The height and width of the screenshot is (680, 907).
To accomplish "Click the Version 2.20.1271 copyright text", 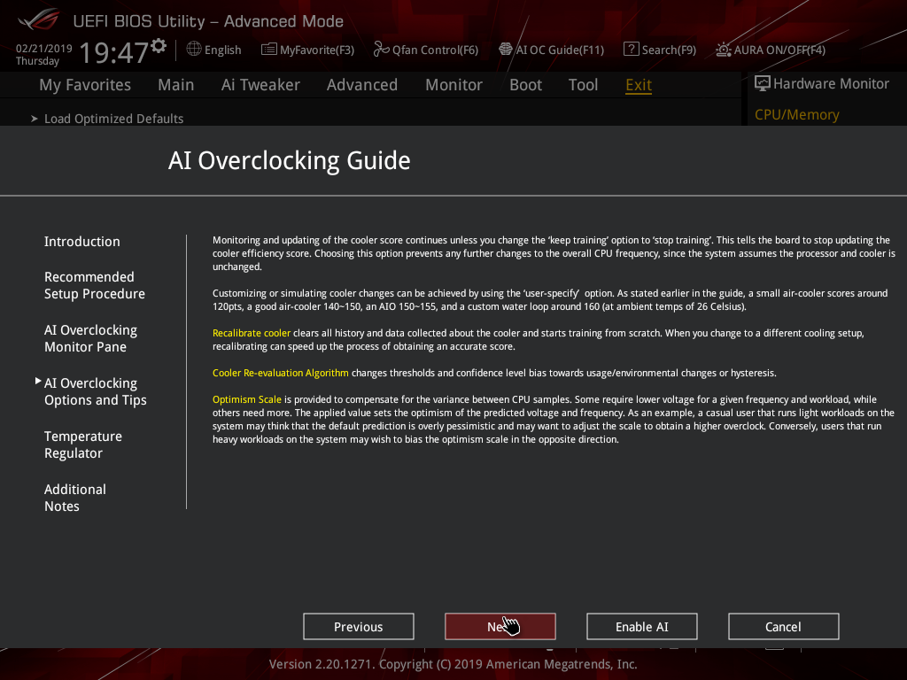I will (x=453, y=664).
